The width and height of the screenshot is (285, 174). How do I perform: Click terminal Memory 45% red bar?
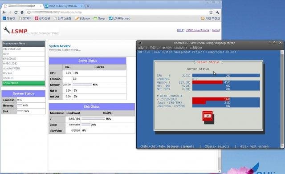point(208,82)
